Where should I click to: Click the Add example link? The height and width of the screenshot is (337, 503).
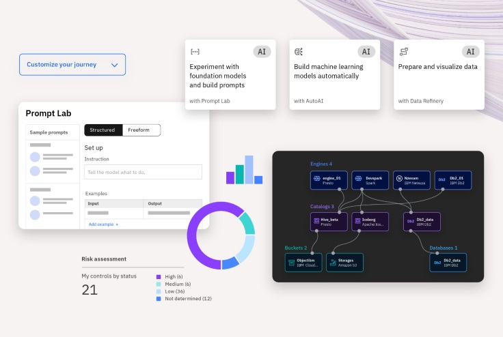point(103,224)
